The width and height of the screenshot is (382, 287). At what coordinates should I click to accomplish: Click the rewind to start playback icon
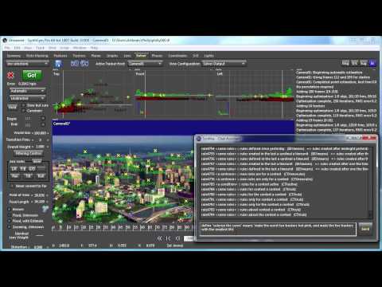coord(159,238)
